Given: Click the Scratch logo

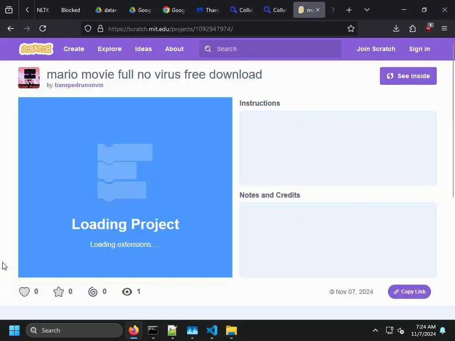Looking at the screenshot, I should [36, 49].
